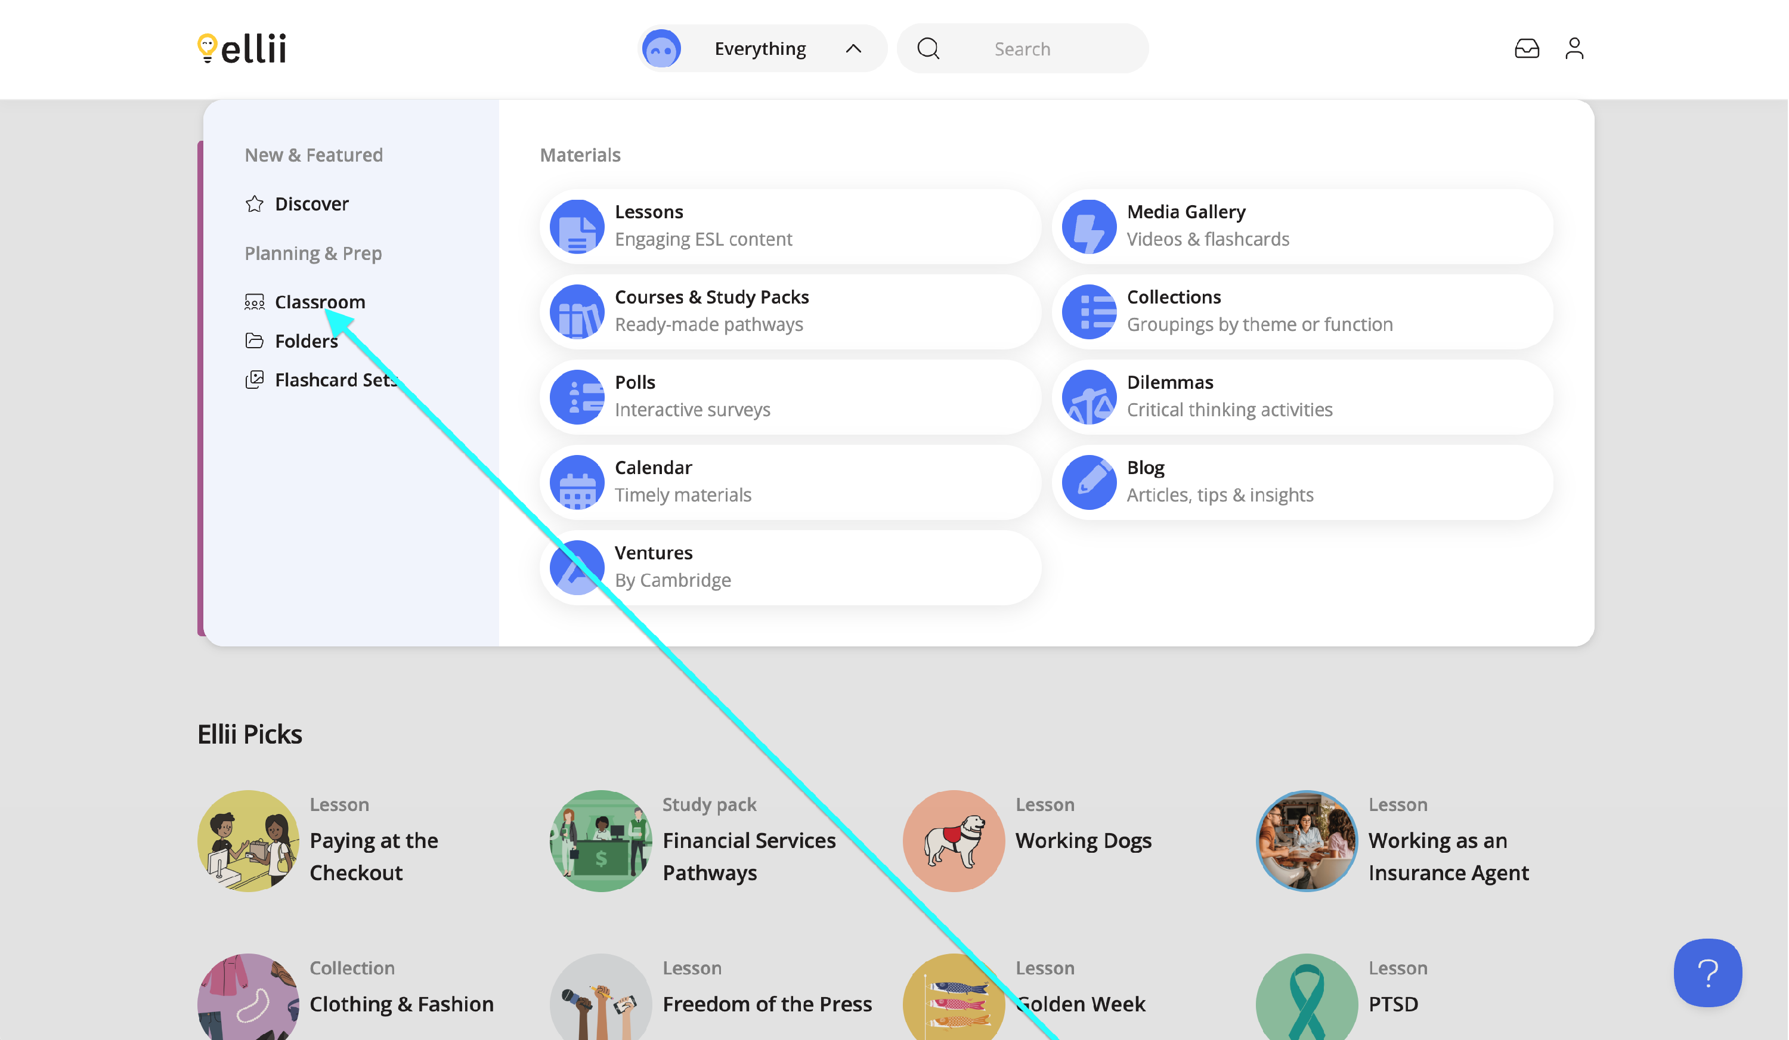The width and height of the screenshot is (1789, 1040).
Task: Open the Working Dogs lesson thumbnail
Action: tap(954, 840)
